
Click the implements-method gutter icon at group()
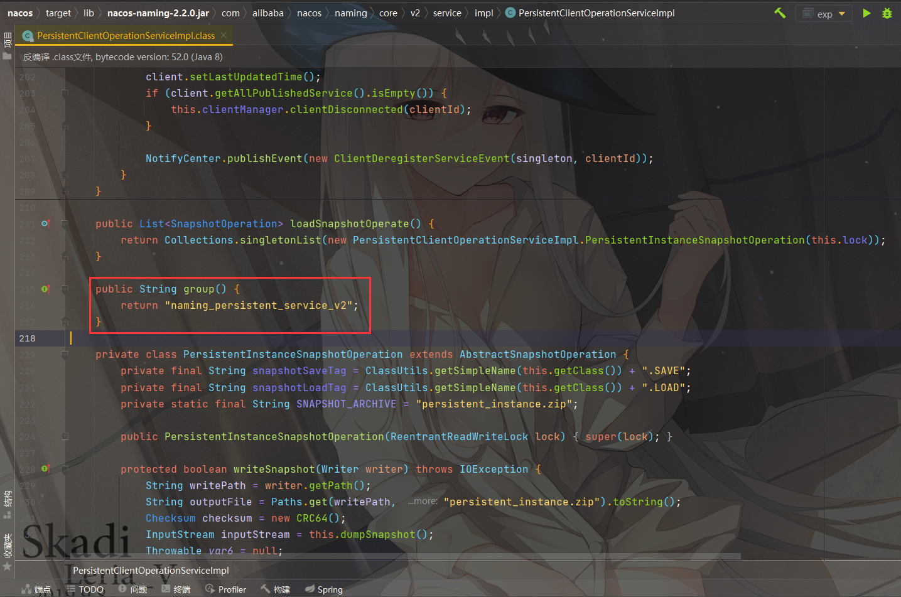pos(46,289)
